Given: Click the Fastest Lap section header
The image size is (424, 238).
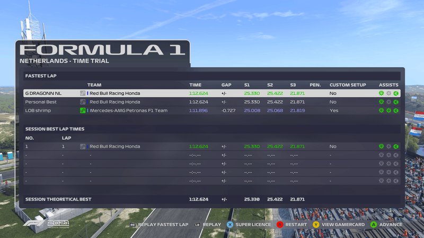Looking at the screenshot, I should point(41,76).
